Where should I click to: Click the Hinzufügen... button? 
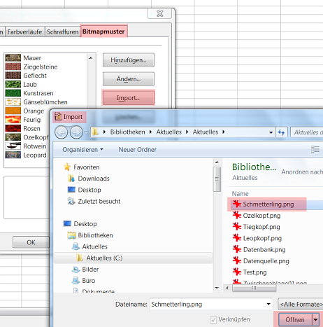point(129,60)
